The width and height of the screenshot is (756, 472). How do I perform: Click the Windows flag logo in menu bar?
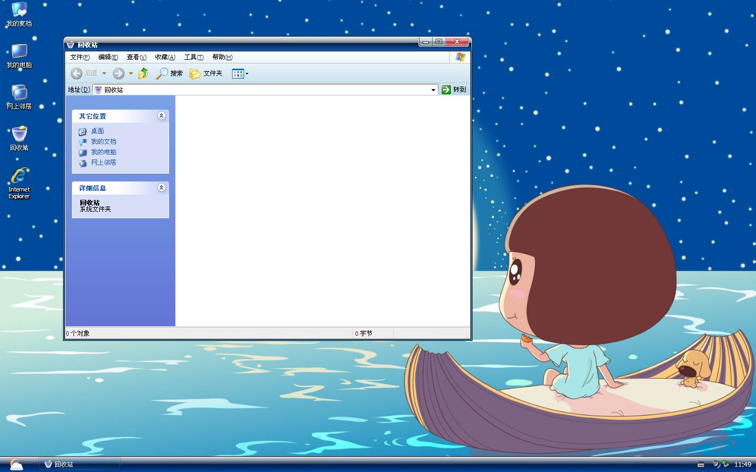click(460, 57)
